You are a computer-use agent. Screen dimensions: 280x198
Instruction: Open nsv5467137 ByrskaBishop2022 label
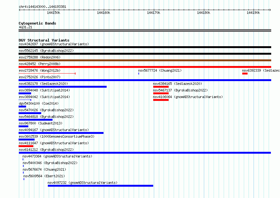(x=180, y=90)
